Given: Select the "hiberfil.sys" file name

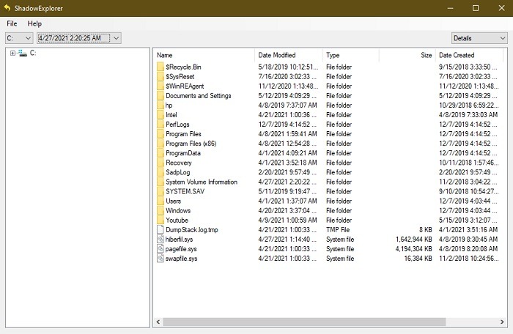Looking at the screenshot, I should [x=179, y=239].
